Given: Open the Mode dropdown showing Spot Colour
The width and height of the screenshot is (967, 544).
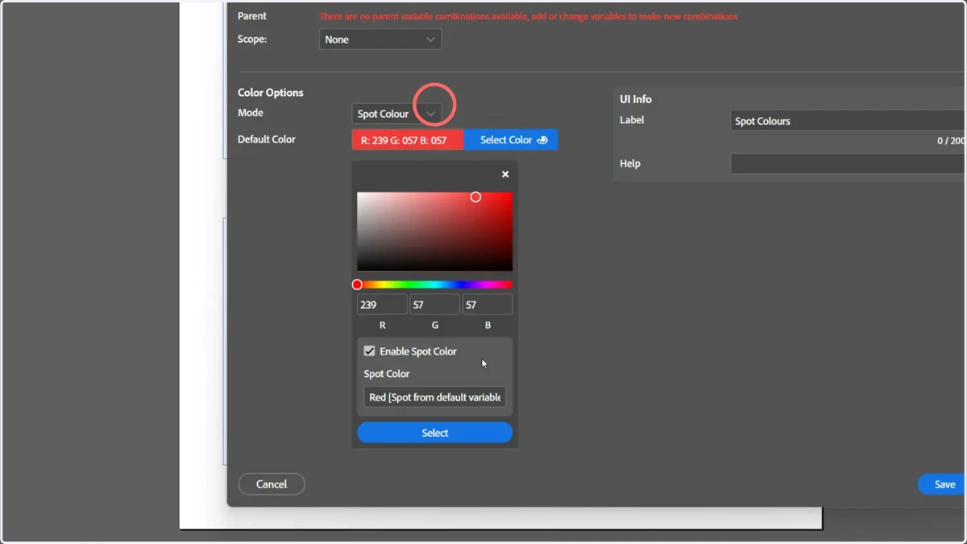Looking at the screenshot, I should (396, 114).
